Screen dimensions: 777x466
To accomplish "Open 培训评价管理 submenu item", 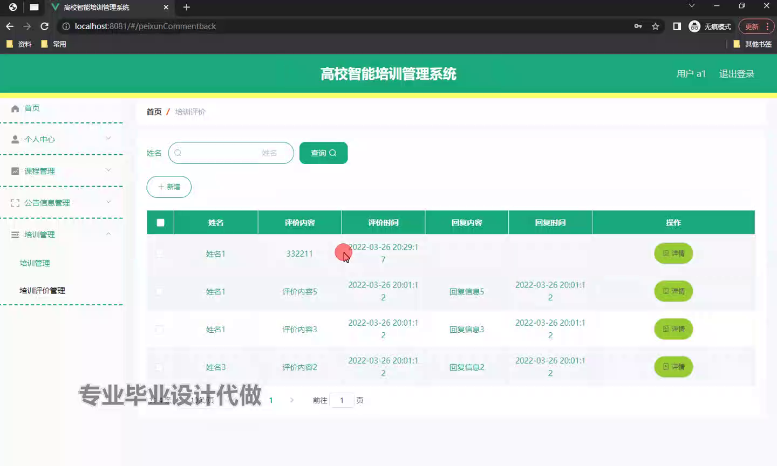I will tap(42, 291).
